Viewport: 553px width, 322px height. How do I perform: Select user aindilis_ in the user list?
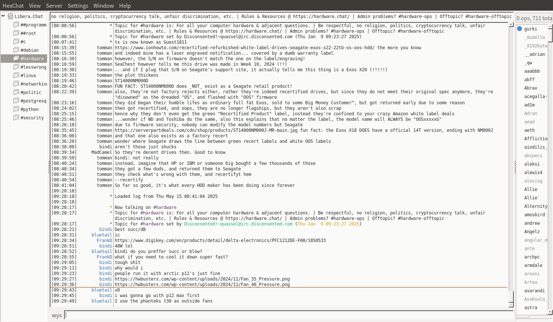click(x=536, y=147)
